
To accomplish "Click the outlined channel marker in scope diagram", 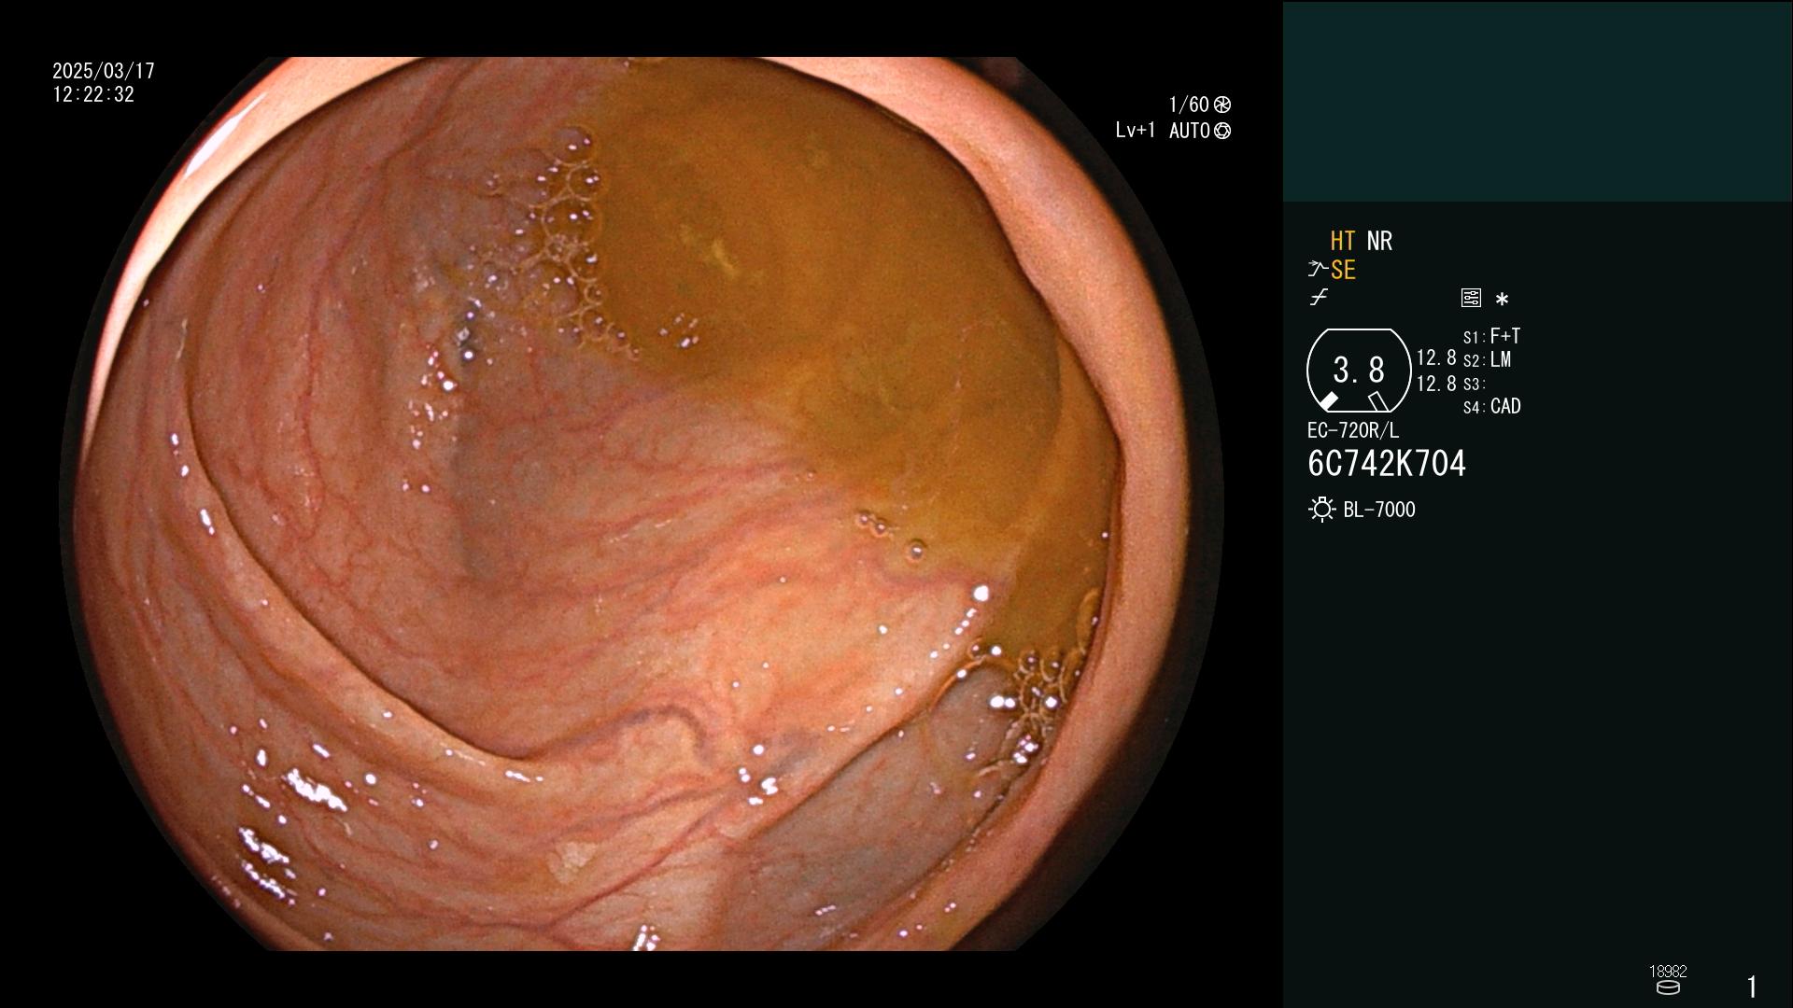I will pos(1377,401).
